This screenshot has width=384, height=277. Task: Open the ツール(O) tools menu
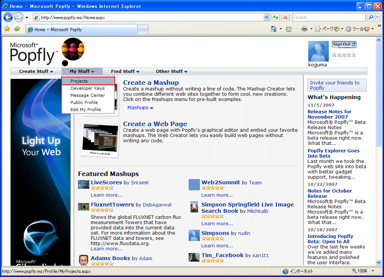pos(360,29)
